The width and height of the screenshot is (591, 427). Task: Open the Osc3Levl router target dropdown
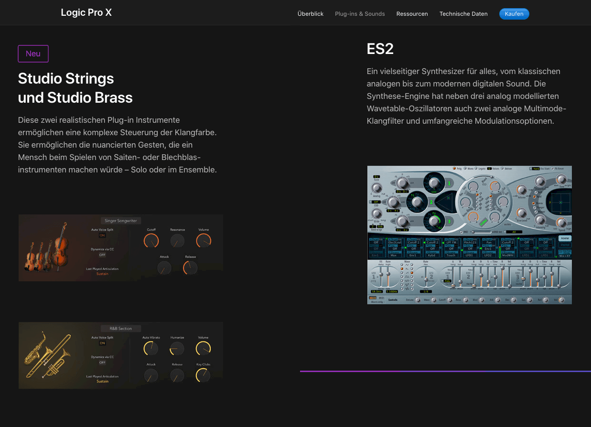(x=395, y=242)
